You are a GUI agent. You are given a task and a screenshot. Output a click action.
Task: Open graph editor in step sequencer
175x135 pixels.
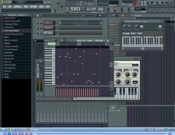coord(96,15)
